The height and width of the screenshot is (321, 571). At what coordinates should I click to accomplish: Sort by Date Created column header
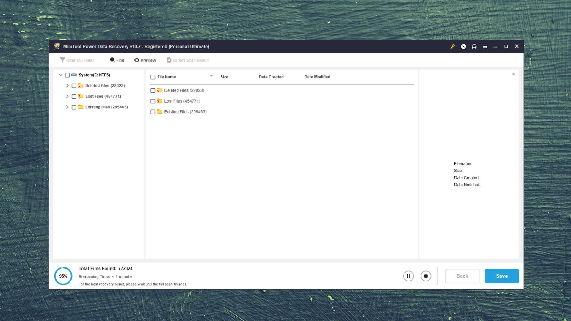pos(271,77)
